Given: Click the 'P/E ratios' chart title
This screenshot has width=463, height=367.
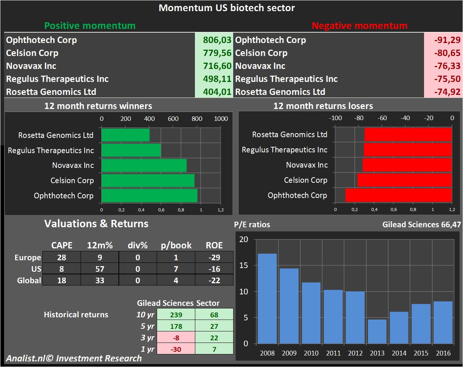Looking at the screenshot, I should pos(252,225).
